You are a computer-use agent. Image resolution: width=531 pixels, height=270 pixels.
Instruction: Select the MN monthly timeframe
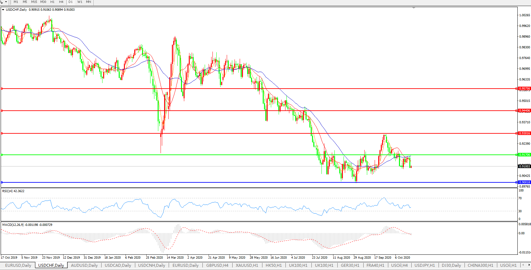(x=89, y=2)
